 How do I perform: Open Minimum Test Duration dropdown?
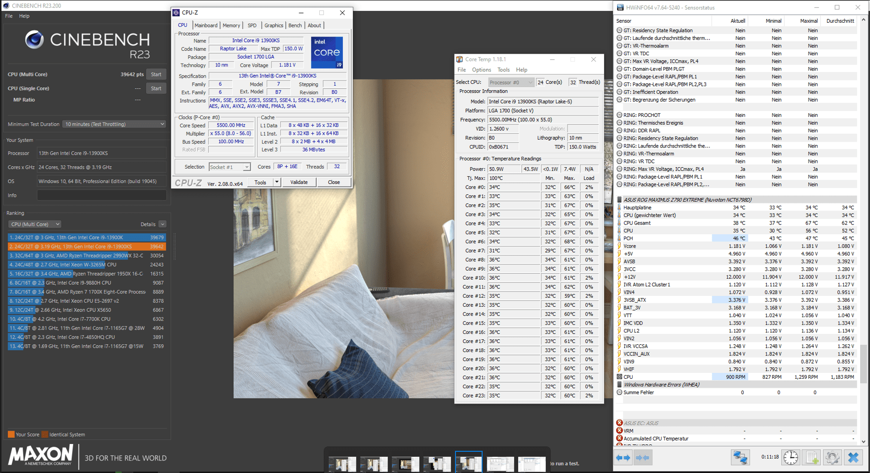click(114, 124)
